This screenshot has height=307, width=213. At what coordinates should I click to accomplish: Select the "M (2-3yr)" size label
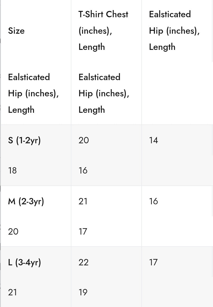tap(26, 201)
